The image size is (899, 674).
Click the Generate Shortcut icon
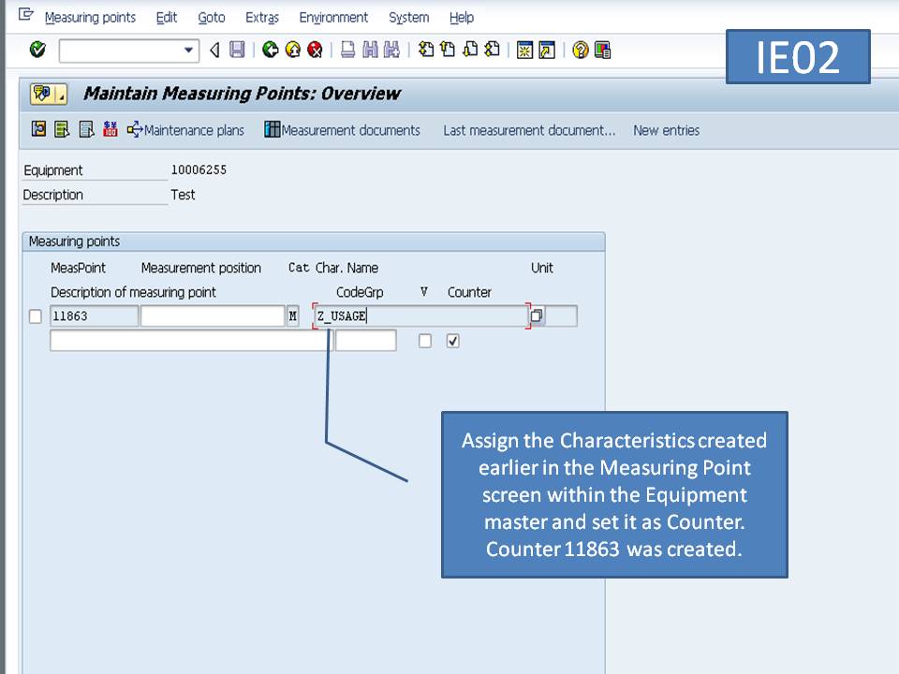point(547,50)
